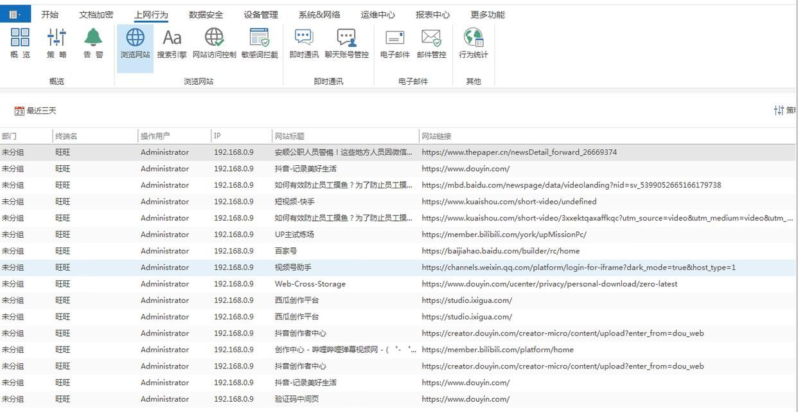Select the channels.weixin.qq.com link cell
The image size is (798, 412).
click(578, 267)
